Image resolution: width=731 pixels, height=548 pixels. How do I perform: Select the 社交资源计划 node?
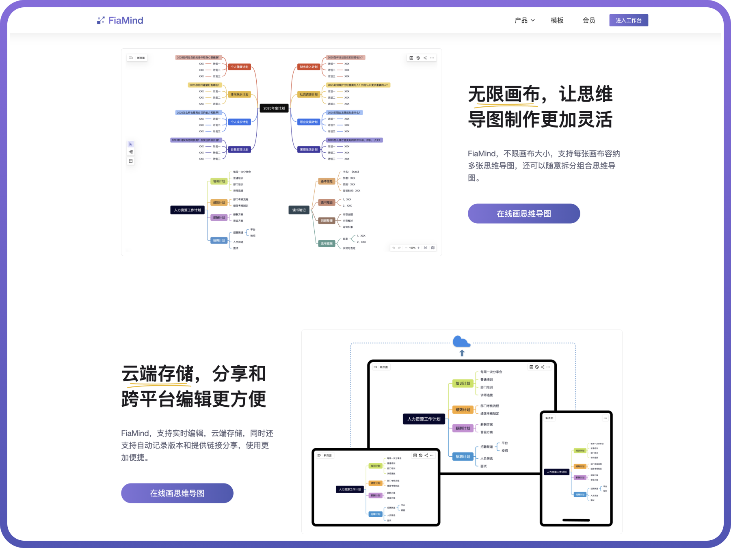[309, 95]
